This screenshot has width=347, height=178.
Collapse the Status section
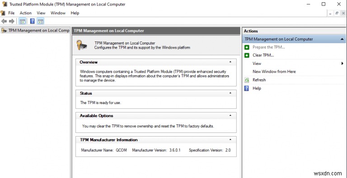230,93
